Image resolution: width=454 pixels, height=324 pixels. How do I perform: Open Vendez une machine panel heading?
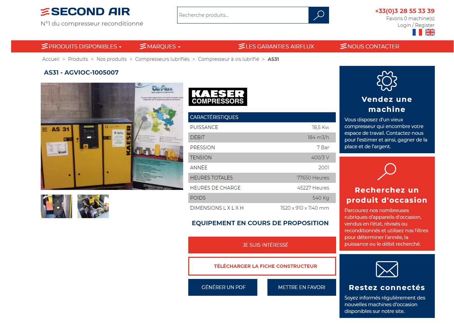point(387,104)
